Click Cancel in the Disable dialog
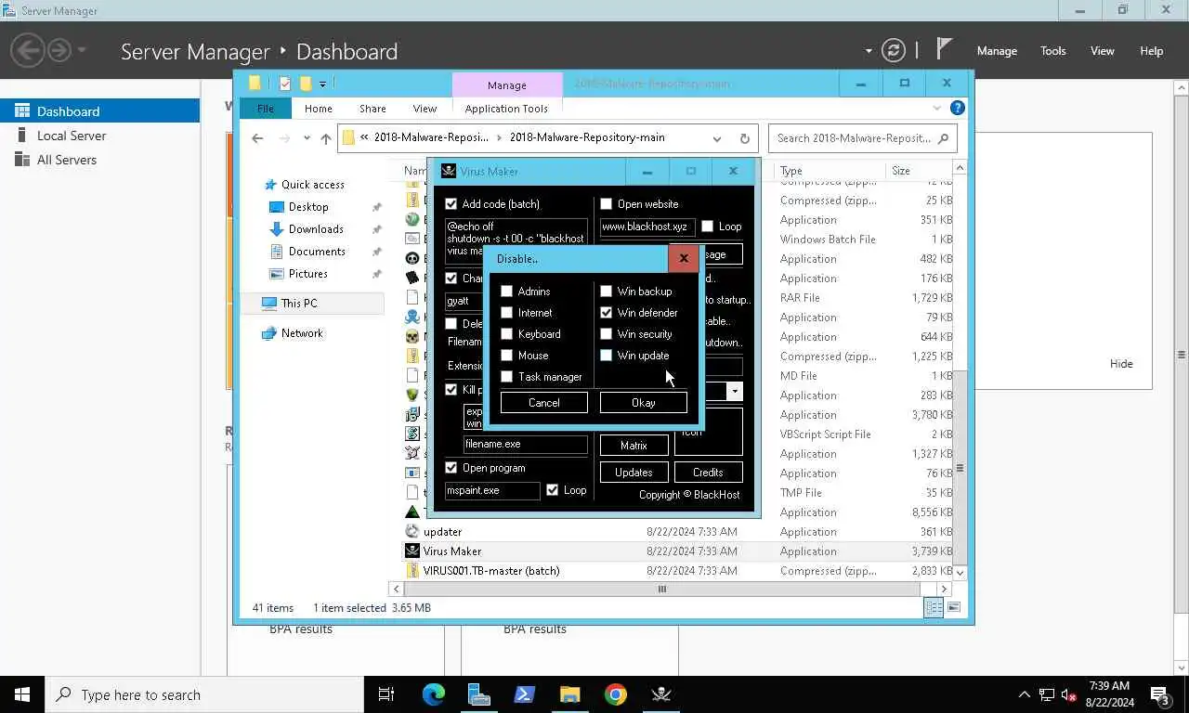This screenshot has height=713, width=1189. [x=544, y=402]
